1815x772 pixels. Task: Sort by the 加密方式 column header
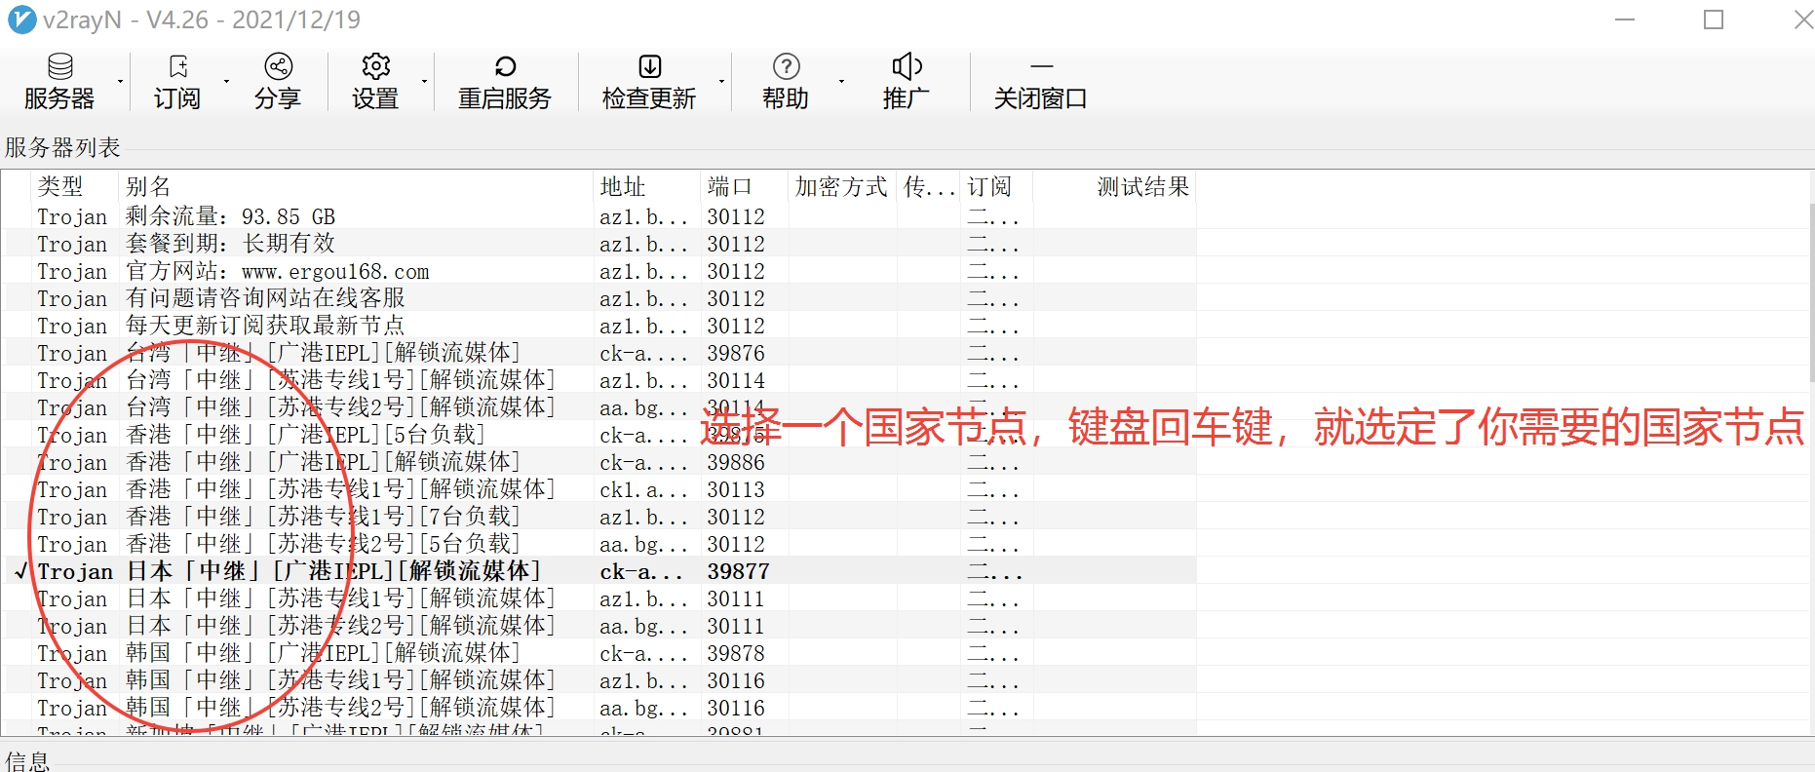[842, 186]
